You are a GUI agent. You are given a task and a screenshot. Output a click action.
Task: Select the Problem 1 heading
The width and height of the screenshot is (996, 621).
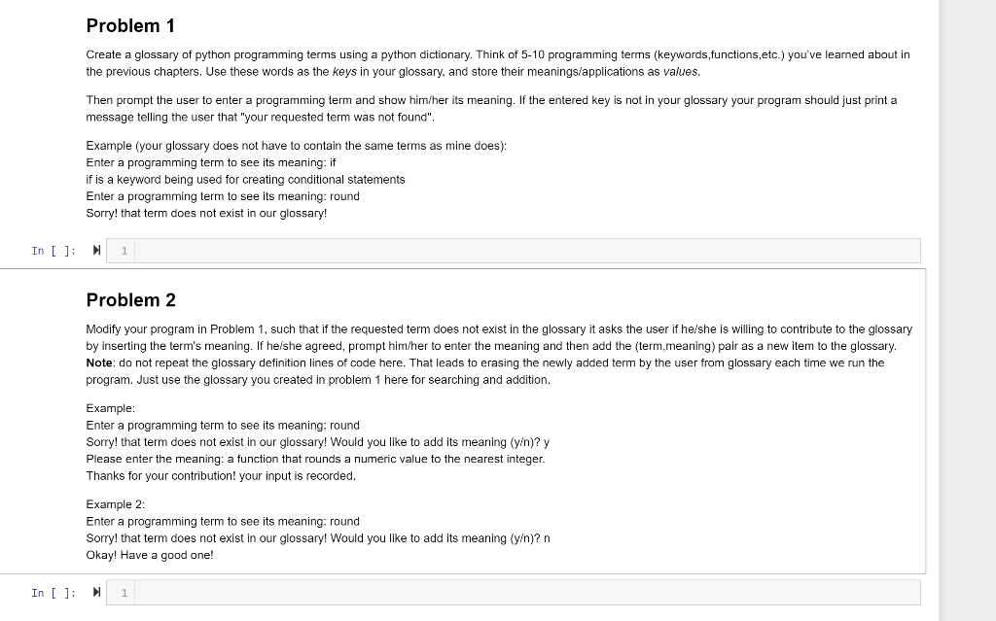click(x=131, y=26)
